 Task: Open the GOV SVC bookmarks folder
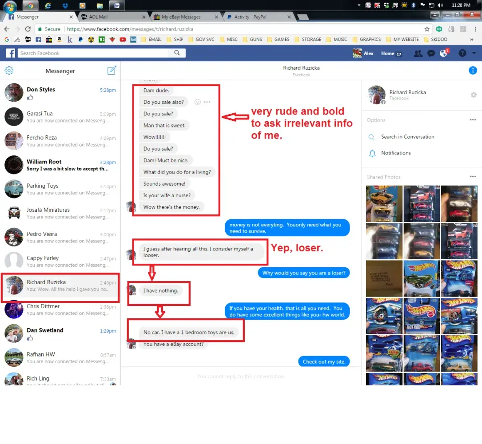pos(201,40)
